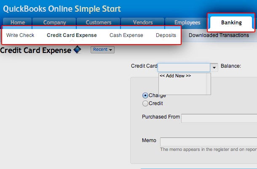This screenshot has height=169, width=257.
Task: Select the Banking tab
Action: click(x=231, y=23)
